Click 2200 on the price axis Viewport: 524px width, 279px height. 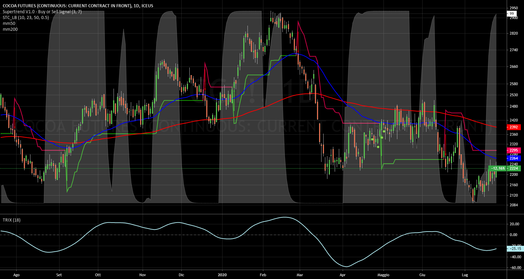click(x=514, y=175)
